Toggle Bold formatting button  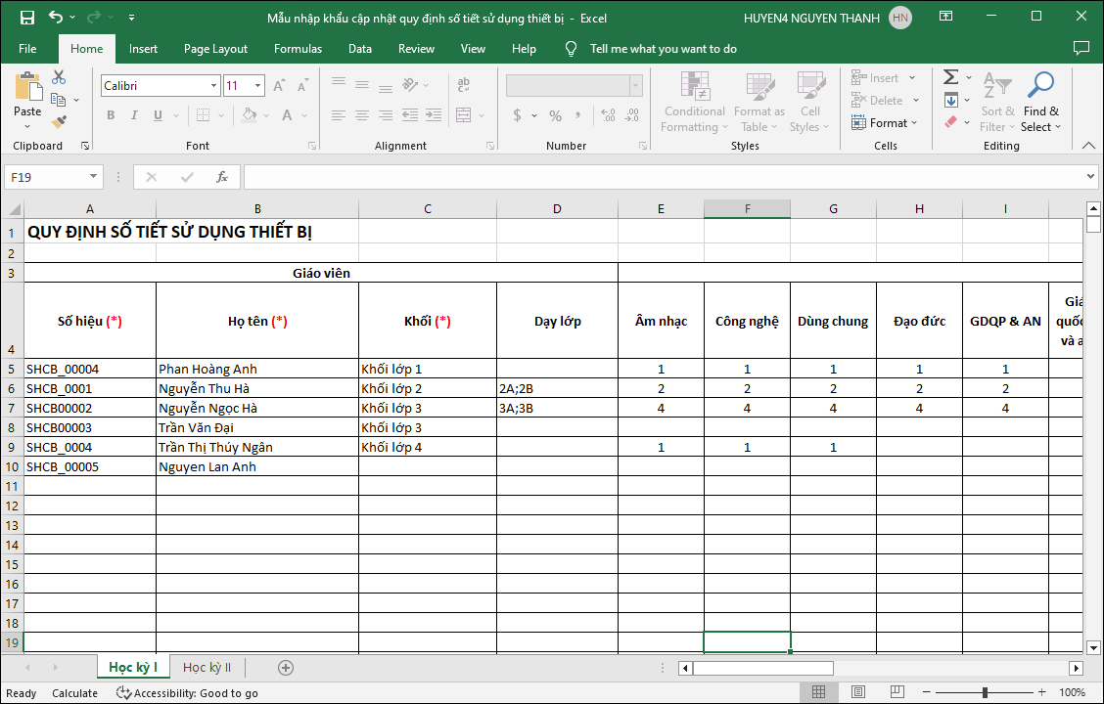click(111, 115)
